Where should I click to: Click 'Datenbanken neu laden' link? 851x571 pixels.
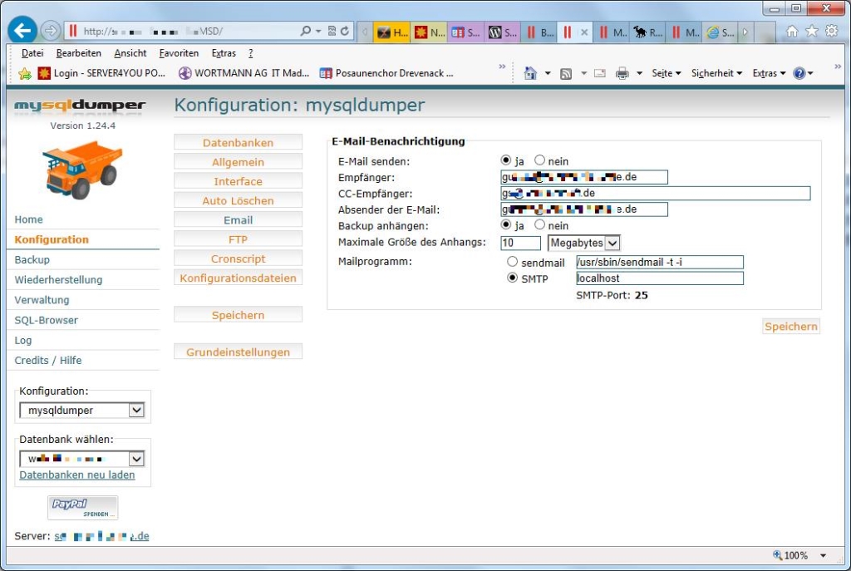click(76, 475)
